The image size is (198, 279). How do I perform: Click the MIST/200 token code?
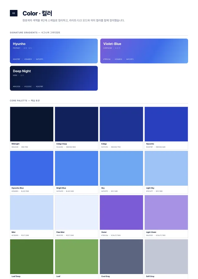[x=25, y=235]
